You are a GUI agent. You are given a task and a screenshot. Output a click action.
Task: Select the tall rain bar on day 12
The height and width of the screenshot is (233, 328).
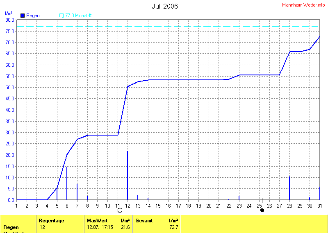coord(128,176)
